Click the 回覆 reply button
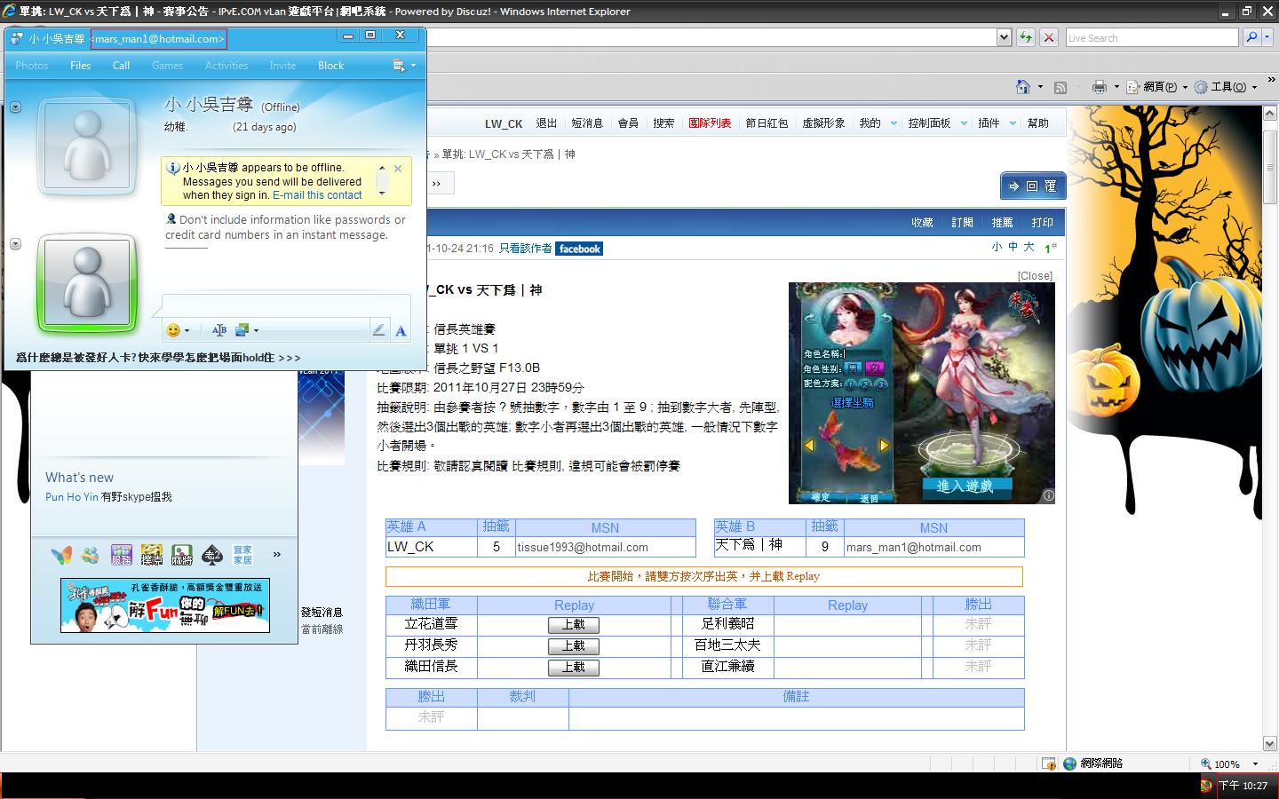This screenshot has width=1279, height=799. (x=1033, y=186)
